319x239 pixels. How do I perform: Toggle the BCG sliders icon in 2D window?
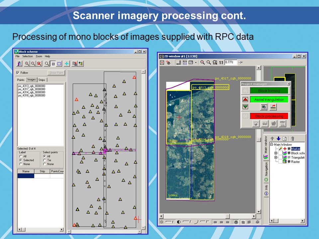[x=185, y=62]
